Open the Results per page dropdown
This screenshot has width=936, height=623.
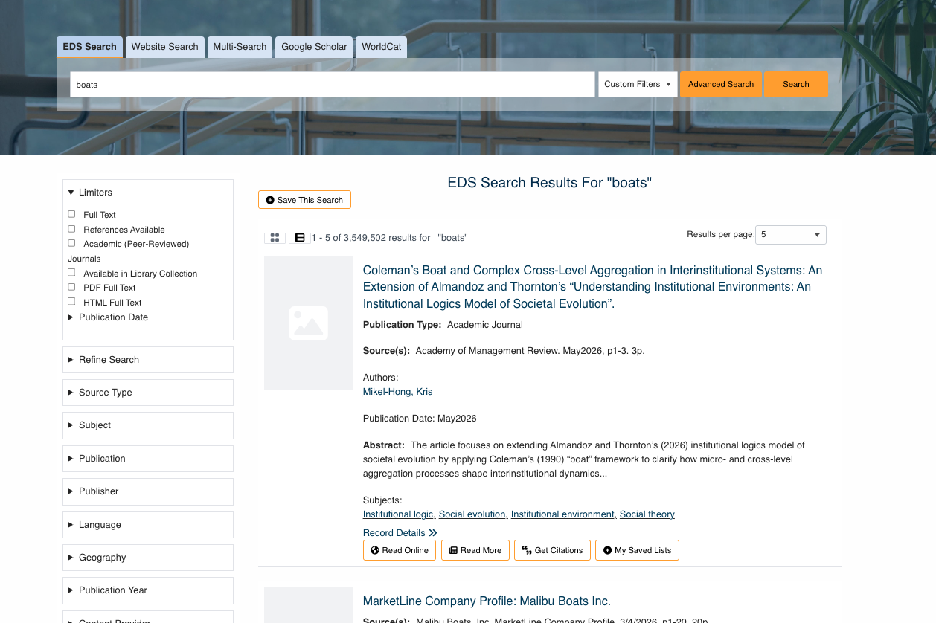pyautogui.click(x=791, y=235)
